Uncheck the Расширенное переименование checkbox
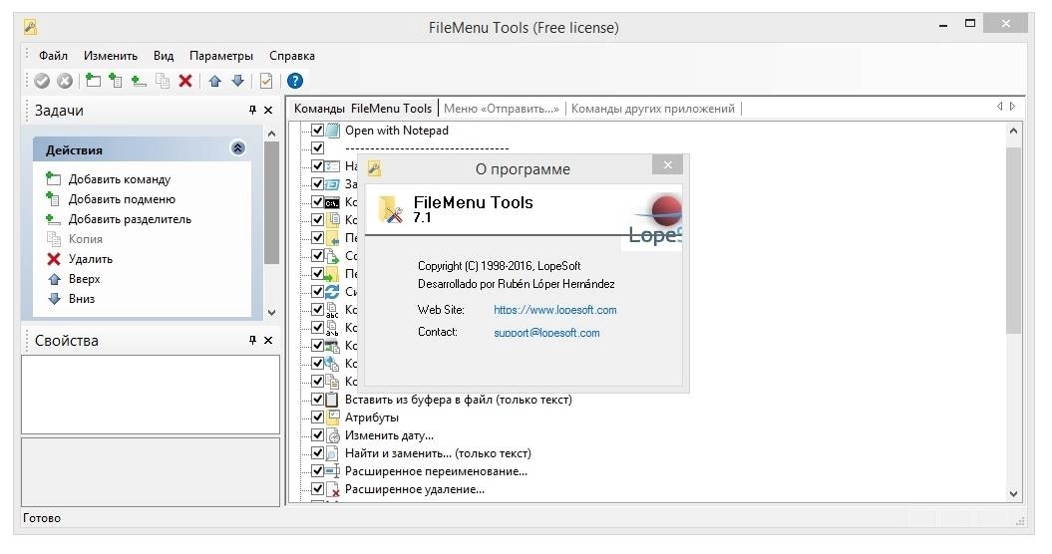Image resolution: width=1052 pixels, height=554 pixels. tap(317, 471)
